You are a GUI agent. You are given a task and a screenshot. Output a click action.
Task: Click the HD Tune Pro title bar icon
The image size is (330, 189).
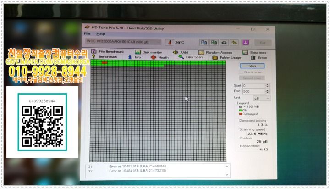coord(88,28)
